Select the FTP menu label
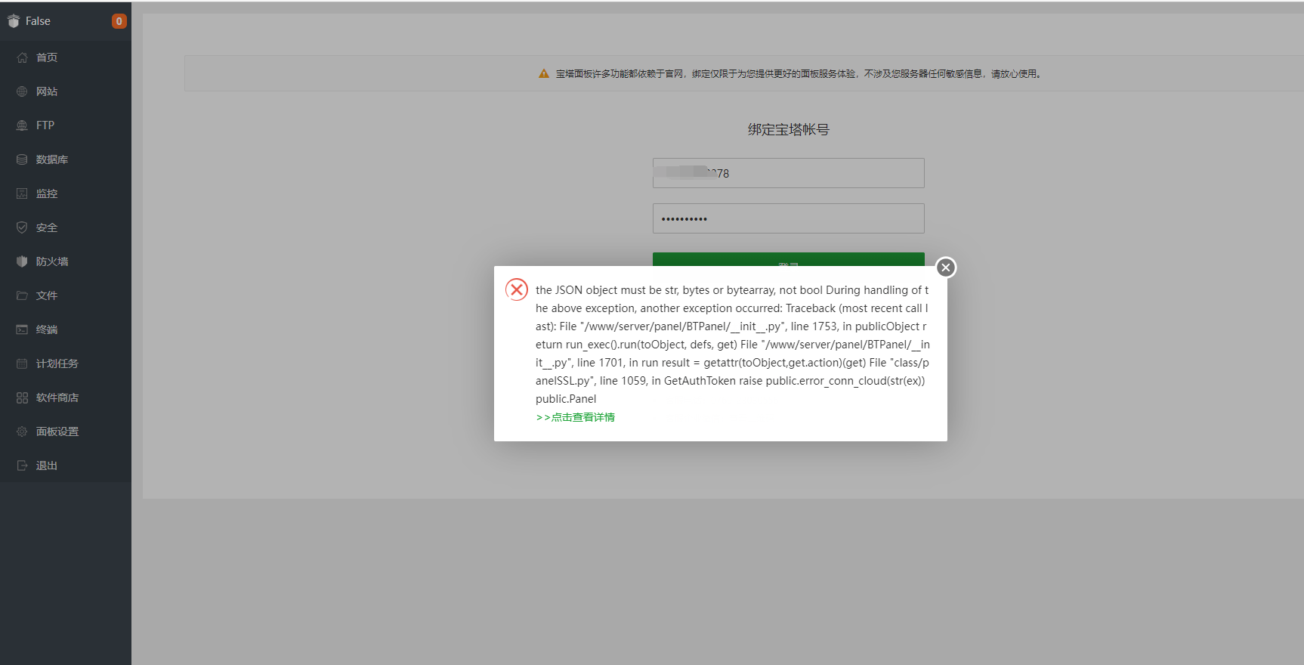 pos(45,125)
